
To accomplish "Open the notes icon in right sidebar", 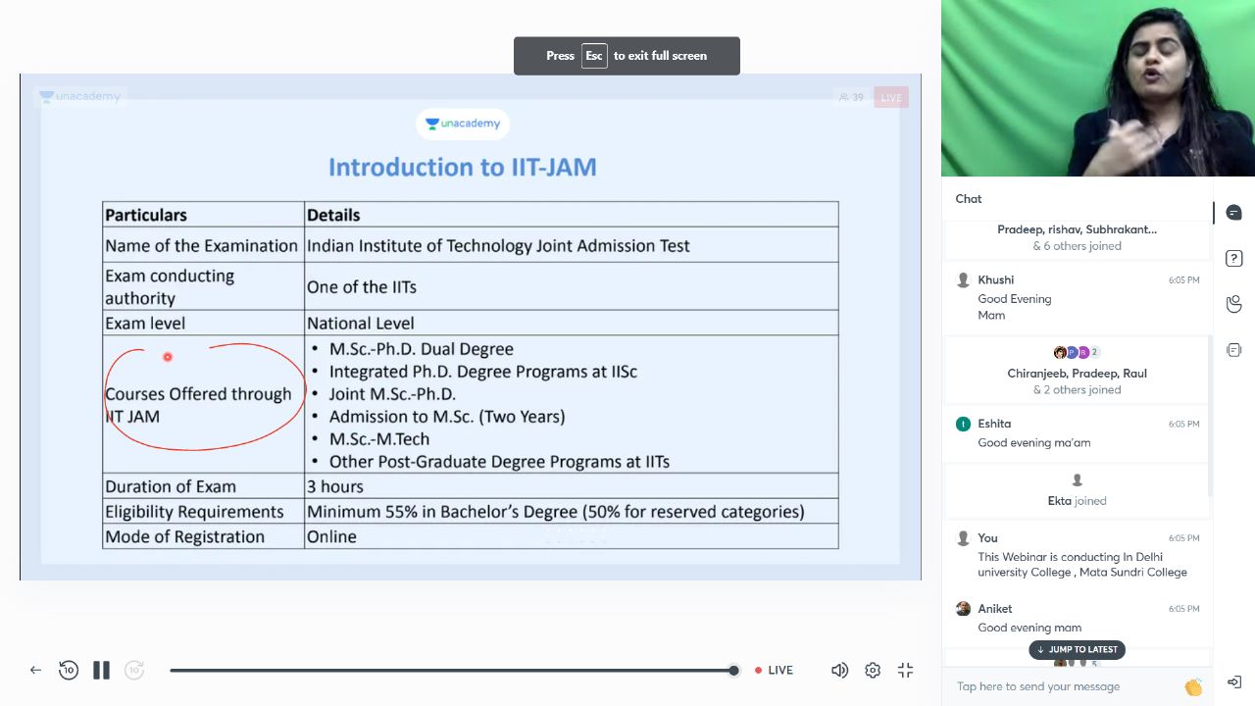I will click(x=1233, y=350).
